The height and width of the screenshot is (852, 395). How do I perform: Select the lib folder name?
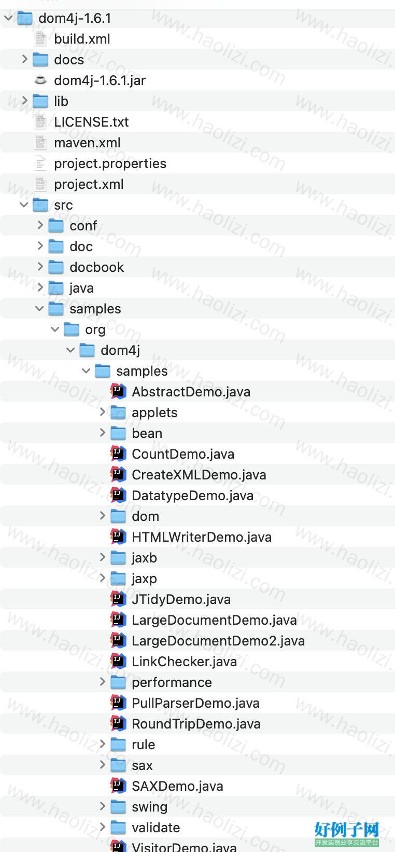(61, 101)
